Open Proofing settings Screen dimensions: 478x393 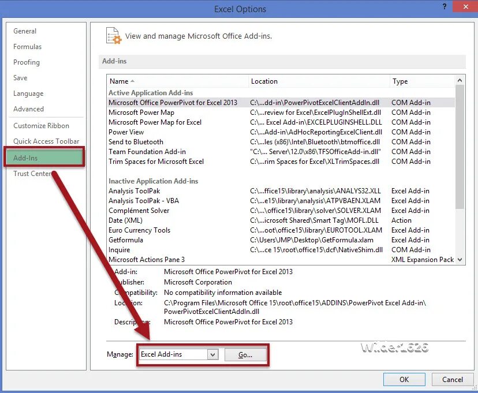point(27,62)
